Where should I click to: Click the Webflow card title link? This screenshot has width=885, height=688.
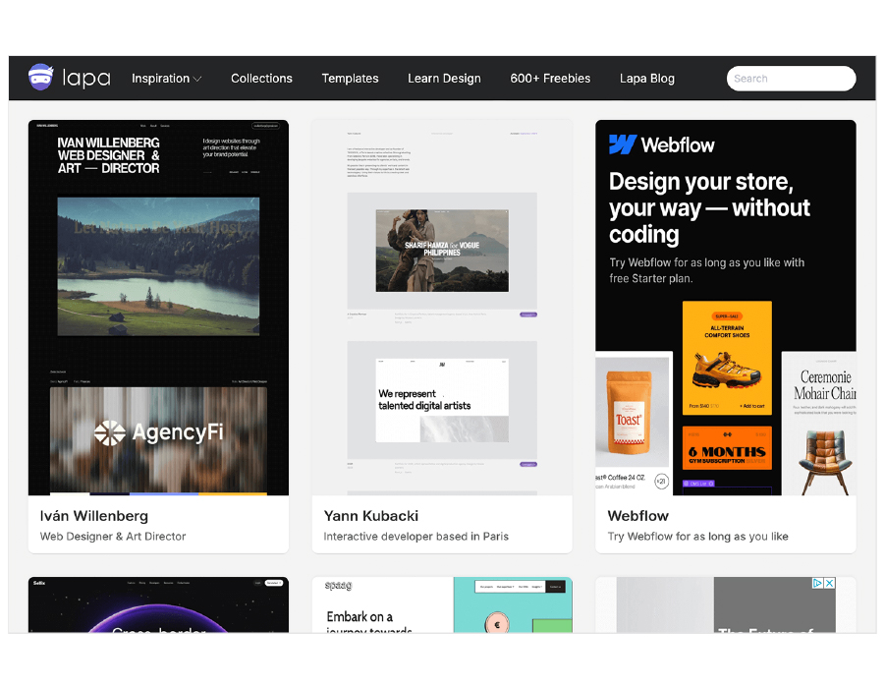[638, 516]
